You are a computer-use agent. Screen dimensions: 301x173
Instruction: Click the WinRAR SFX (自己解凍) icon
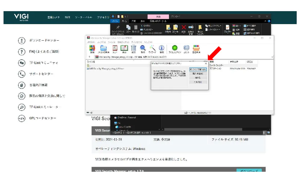click(196, 49)
